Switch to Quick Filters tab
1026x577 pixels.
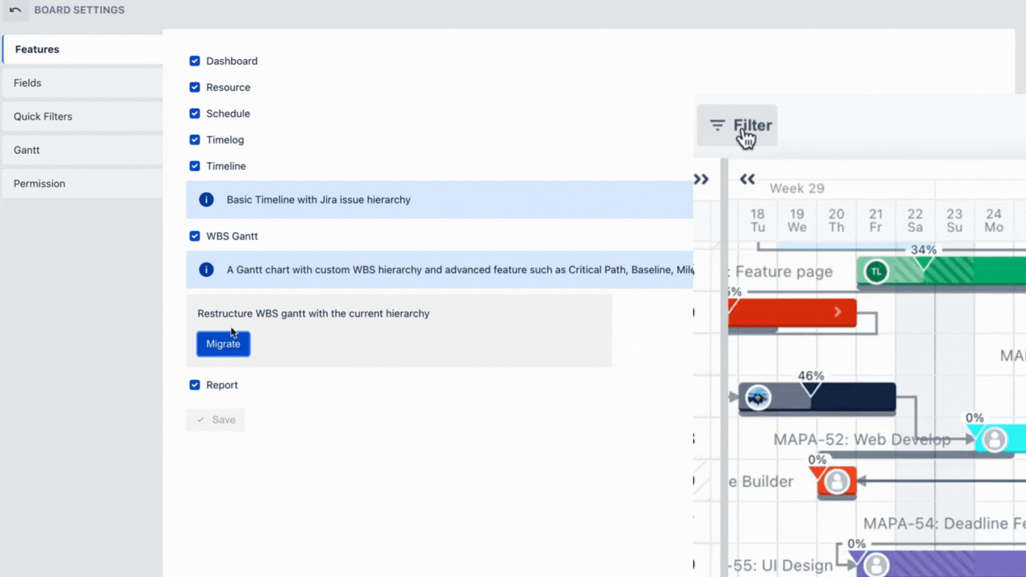(83, 117)
